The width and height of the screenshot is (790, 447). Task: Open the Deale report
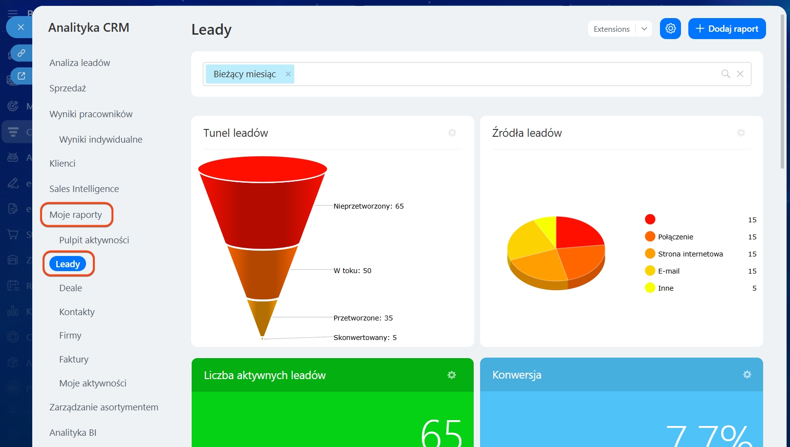click(x=70, y=288)
